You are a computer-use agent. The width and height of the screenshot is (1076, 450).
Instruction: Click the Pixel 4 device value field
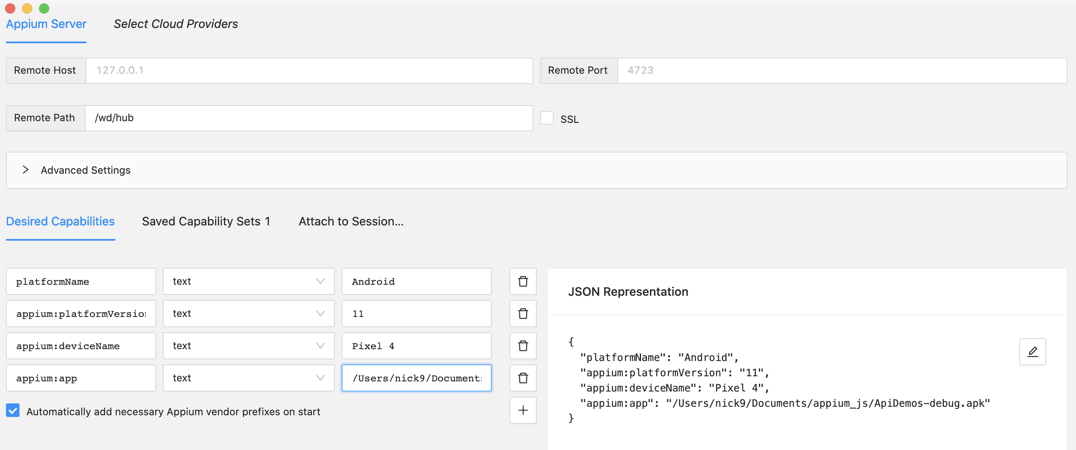[416, 346]
